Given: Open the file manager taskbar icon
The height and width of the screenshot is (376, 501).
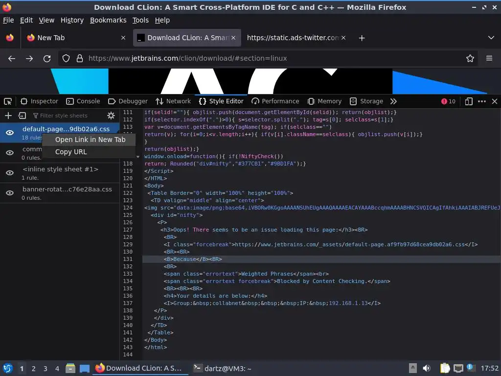Looking at the screenshot, I should 70,368.
